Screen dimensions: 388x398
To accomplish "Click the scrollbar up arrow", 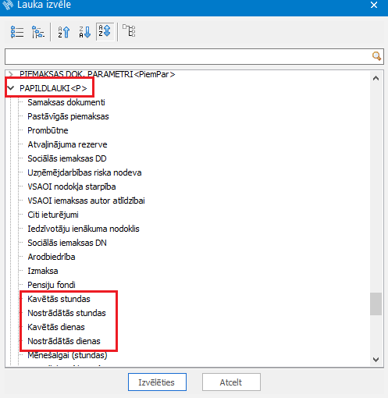I will [376, 78].
